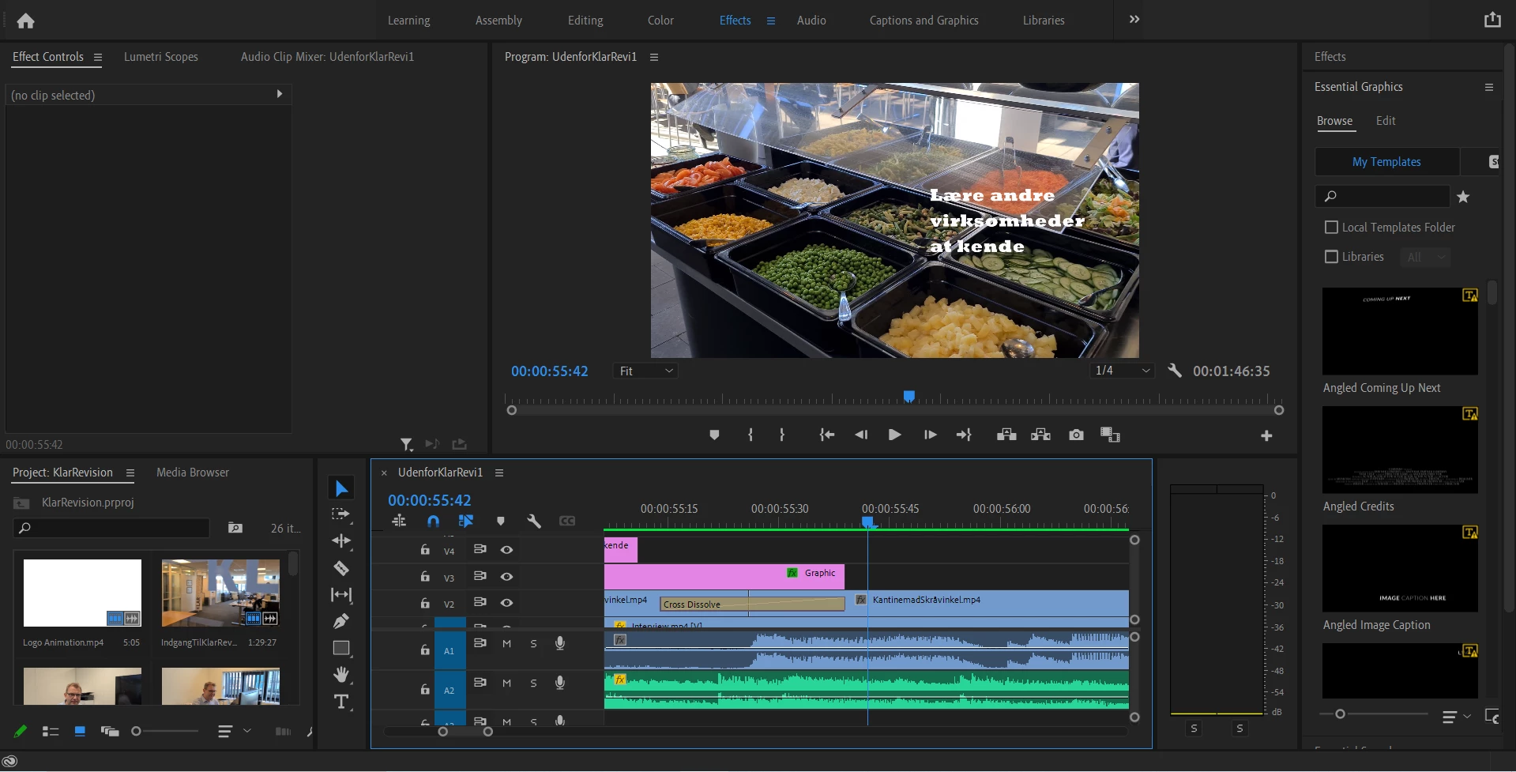
Task: Export frame with the camera icon
Action: pyautogui.click(x=1076, y=435)
